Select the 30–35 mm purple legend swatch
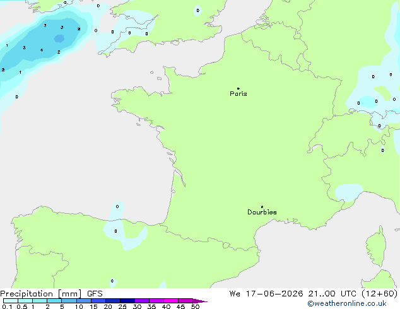 pyautogui.click(x=142, y=301)
